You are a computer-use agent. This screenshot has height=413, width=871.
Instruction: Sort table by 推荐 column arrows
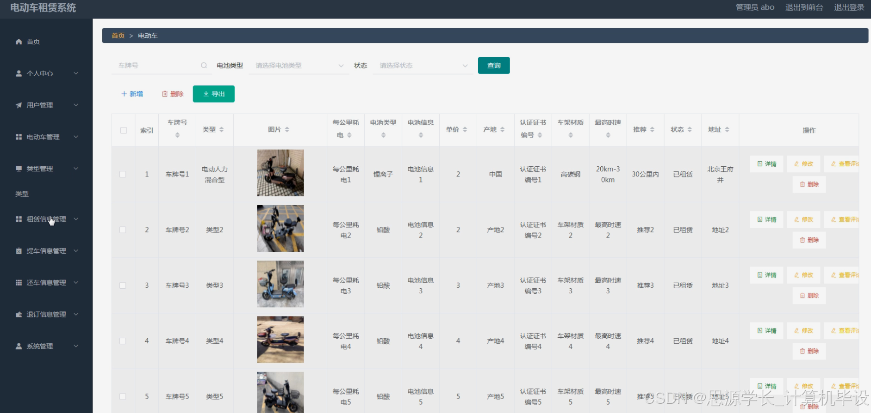click(x=652, y=130)
